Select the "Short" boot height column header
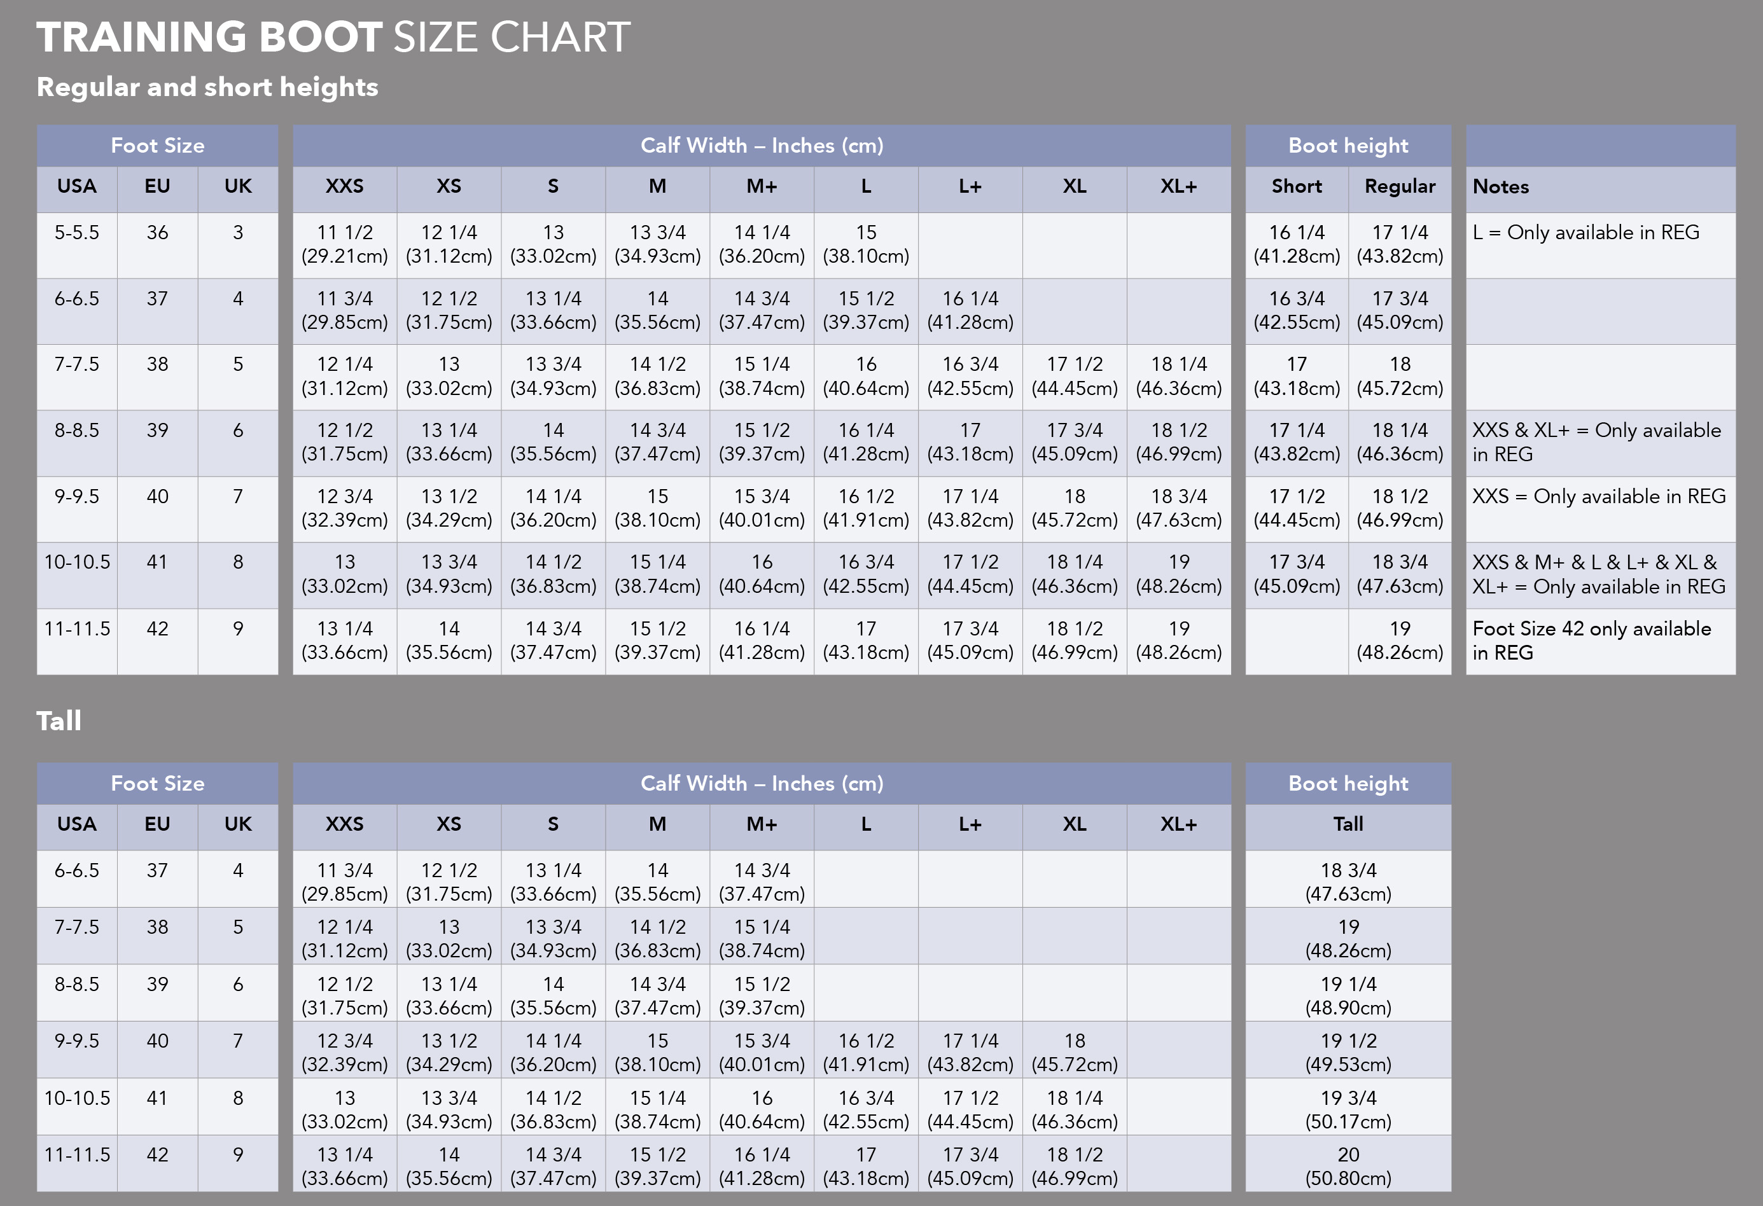The width and height of the screenshot is (1763, 1206). tap(1297, 186)
